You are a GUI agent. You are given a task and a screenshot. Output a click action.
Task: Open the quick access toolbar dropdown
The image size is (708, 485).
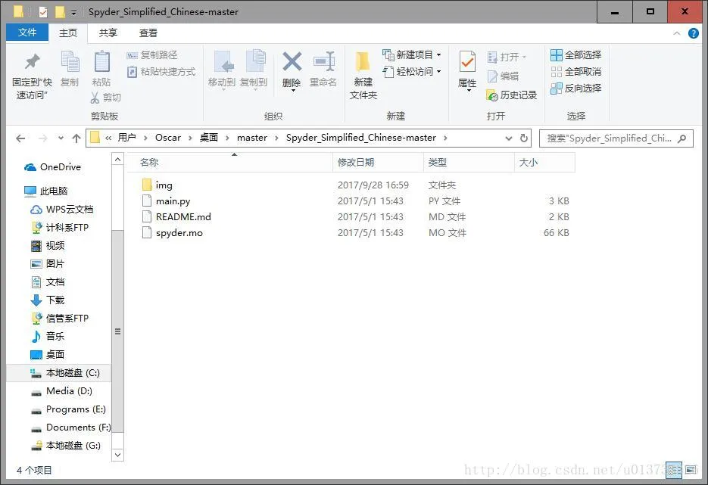74,12
